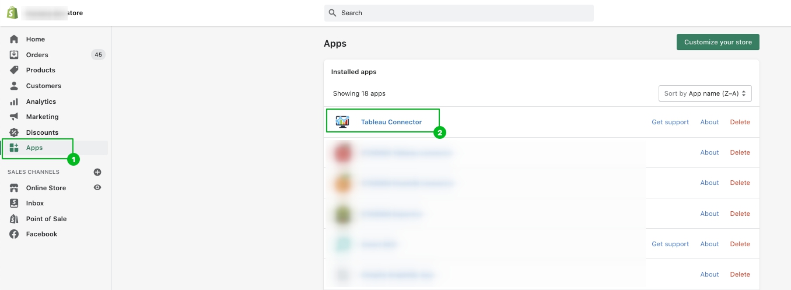Click Customize your store button

click(x=717, y=42)
